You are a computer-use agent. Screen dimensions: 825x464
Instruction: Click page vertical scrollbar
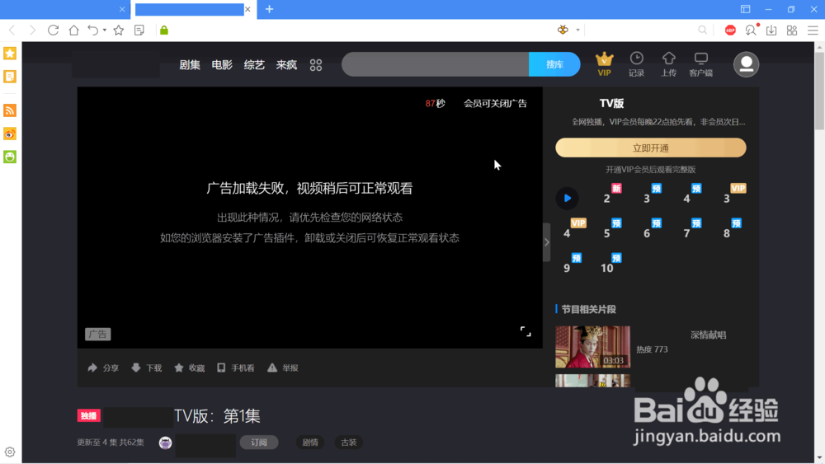coord(820,89)
